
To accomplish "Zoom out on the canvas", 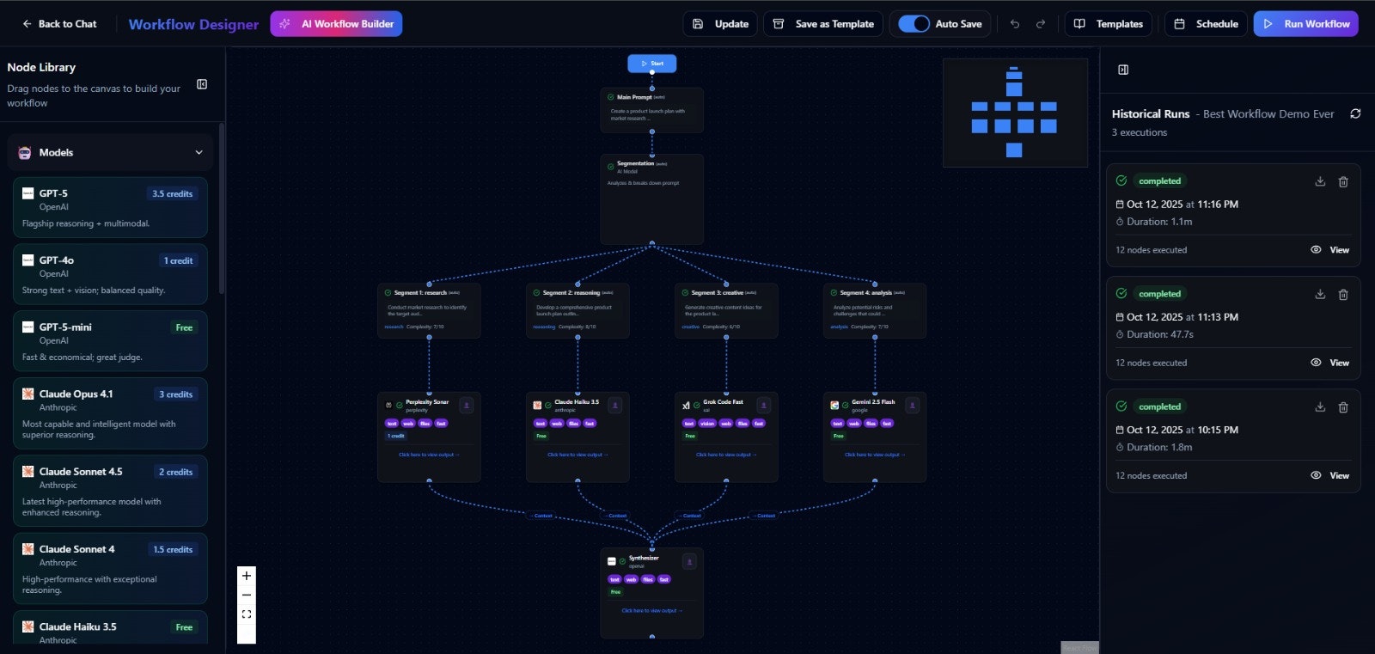I will [x=247, y=595].
